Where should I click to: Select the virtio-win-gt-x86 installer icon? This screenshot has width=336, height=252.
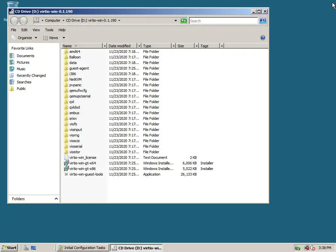coord(66,168)
